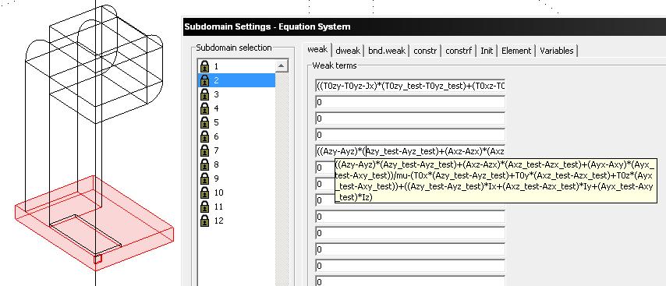The width and height of the screenshot is (666, 286).
Task: Select subdomain 11 in the list
Action: [236, 207]
